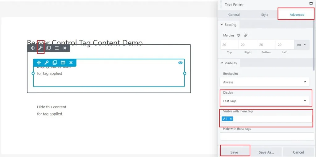Image resolution: width=316 pixels, height=157 pixels.
Task: Click the Hide with these tags field
Action: click(267, 136)
